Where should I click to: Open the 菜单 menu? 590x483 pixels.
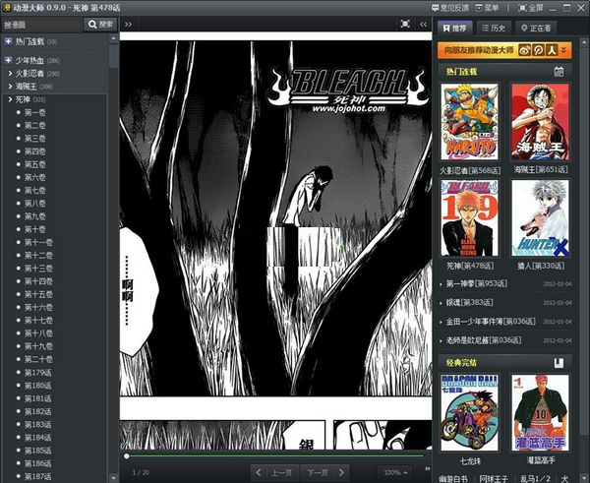point(488,8)
